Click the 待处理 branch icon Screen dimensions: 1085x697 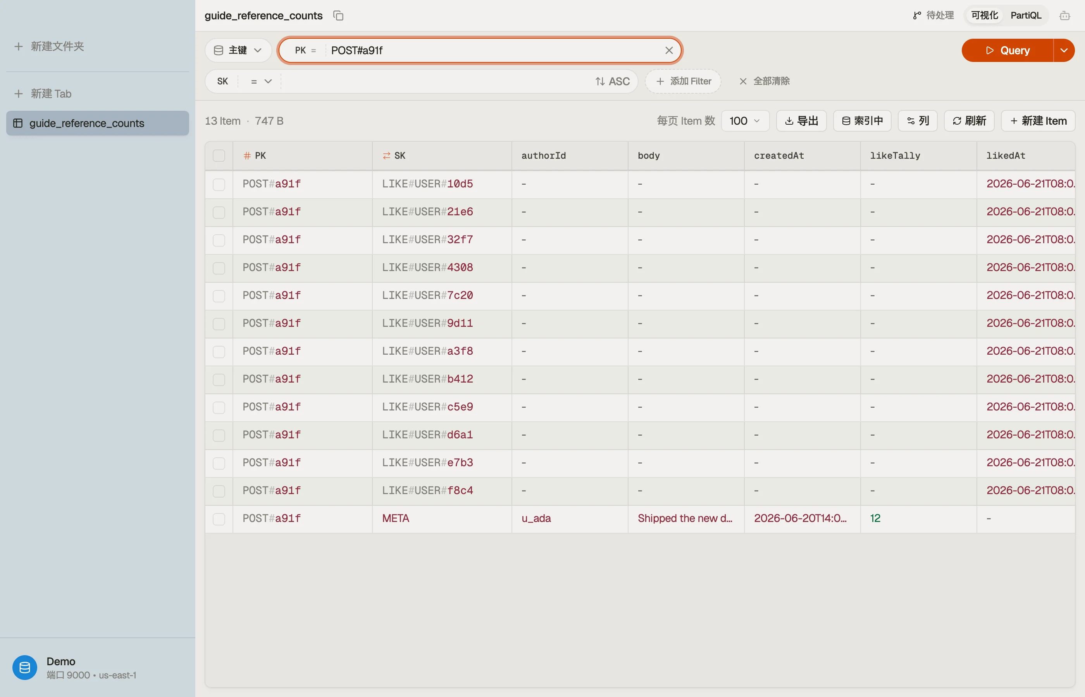[x=917, y=15]
